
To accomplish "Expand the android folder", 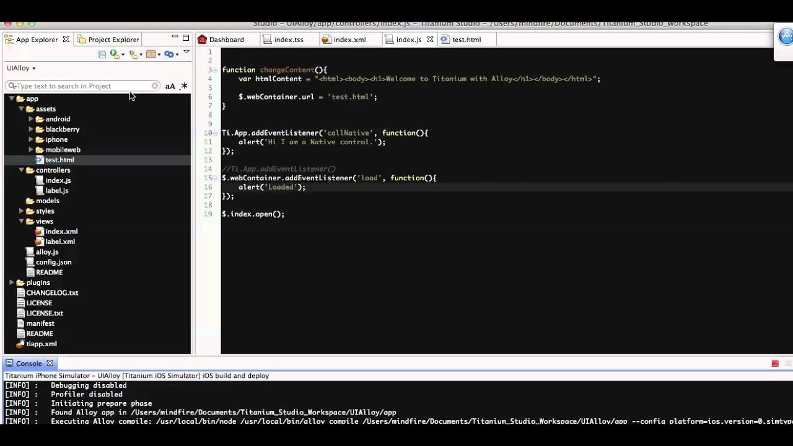I will pyautogui.click(x=31, y=119).
